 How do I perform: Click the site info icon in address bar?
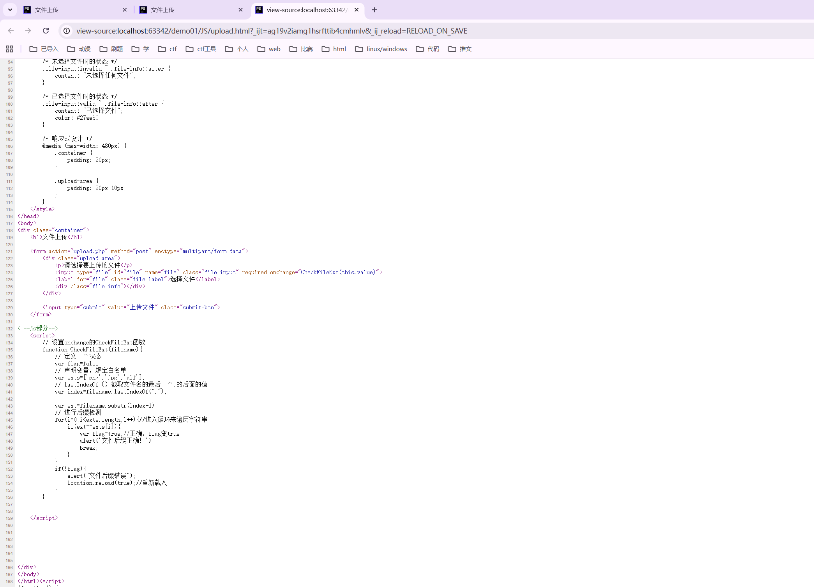click(x=66, y=31)
